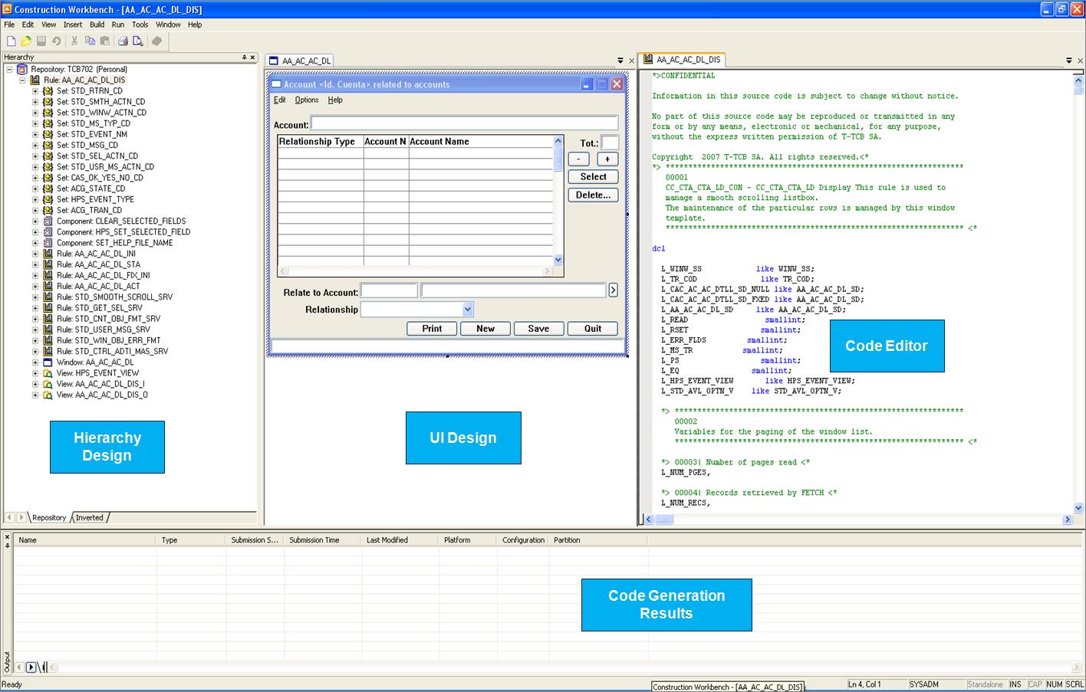The image size is (1086, 692).
Task: Pin the Hierarchy panel with pushpin icon
Action: pyautogui.click(x=245, y=57)
